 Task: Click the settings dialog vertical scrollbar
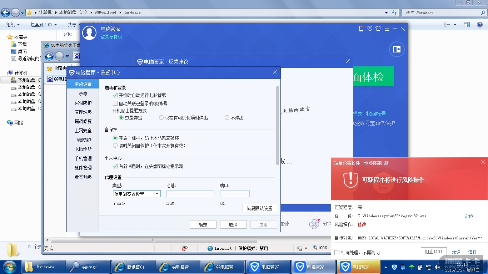tap(278, 125)
